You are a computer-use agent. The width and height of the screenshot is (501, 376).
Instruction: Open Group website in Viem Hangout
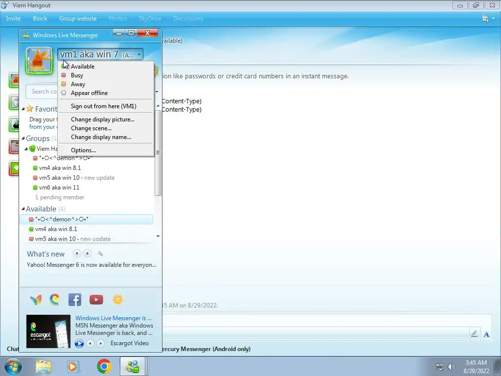[78, 19]
